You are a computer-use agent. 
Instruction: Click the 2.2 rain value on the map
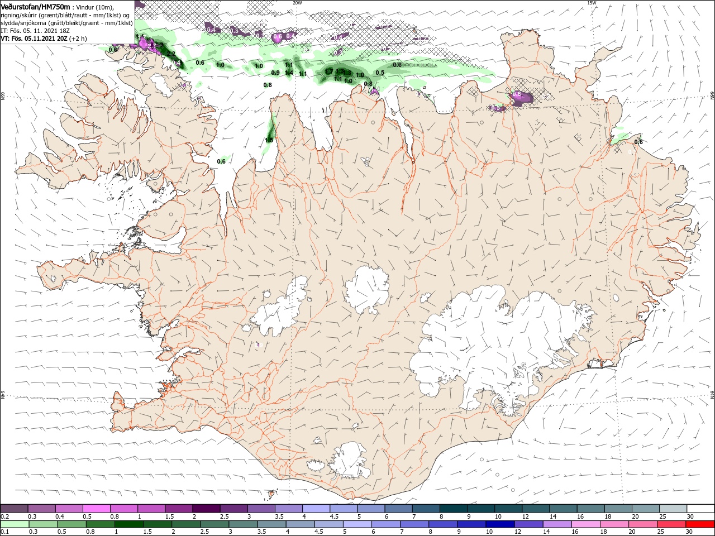click(171, 54)
